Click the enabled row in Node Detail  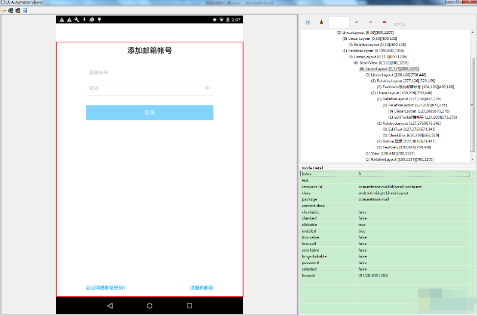[x=385, y=231]
